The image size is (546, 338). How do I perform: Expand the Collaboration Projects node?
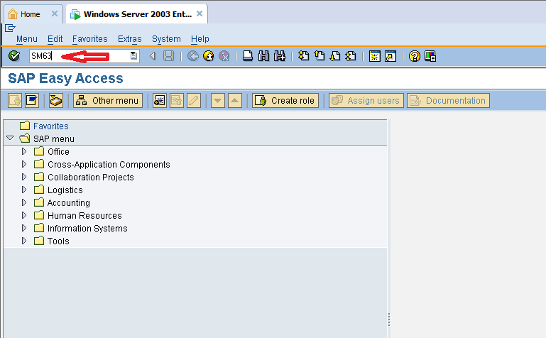(24, 177)
